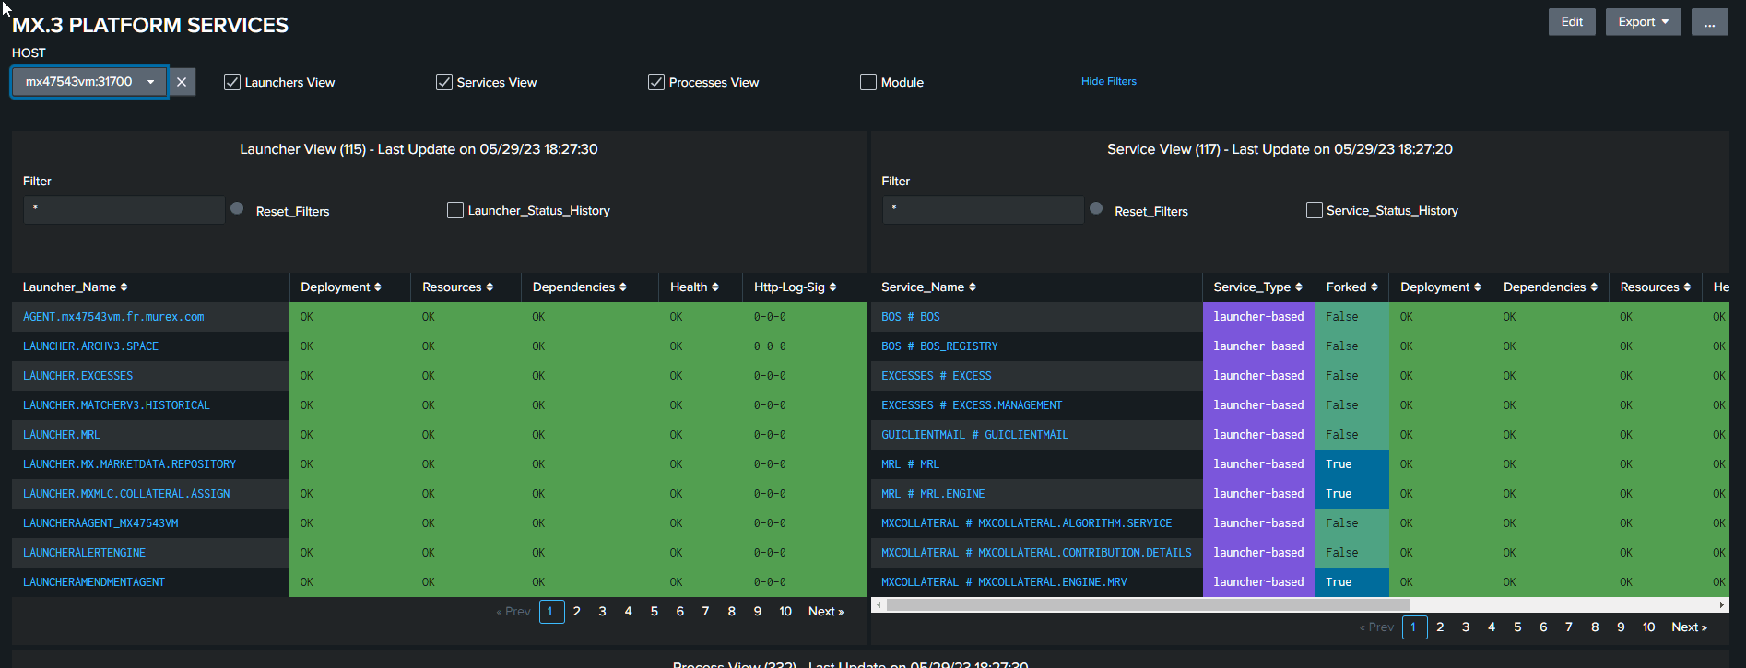This screenshot has width=1746, height=668.
Task: Click 0-0-0 cell in LAUNCHER.MRL row
Action: point(804,434)
